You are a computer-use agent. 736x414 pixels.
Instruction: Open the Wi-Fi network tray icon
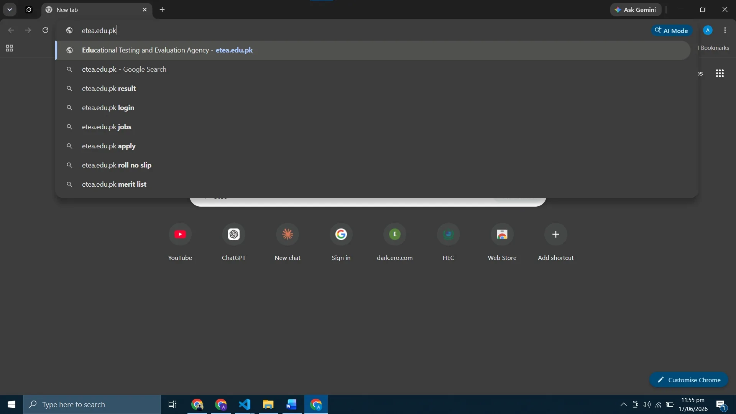pyautogui.click(x=659, y=404)
